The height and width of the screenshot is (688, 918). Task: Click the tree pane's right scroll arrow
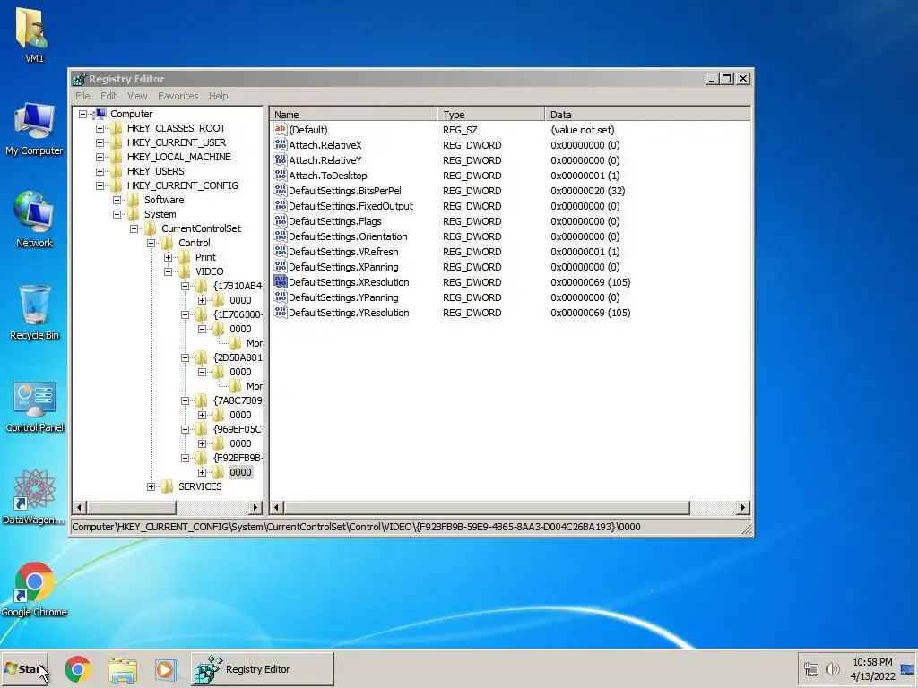point(255,507)
